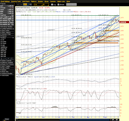129x121 pixels.
Task: Open the Studies menu
Action: tap(40, 1)
